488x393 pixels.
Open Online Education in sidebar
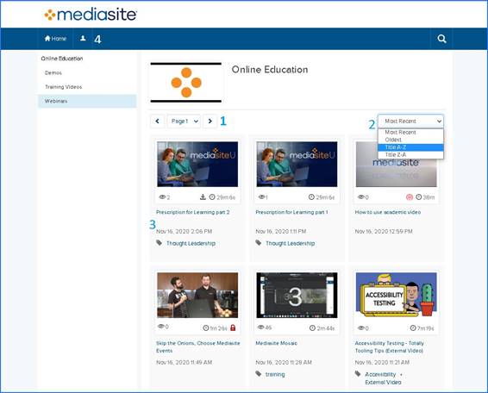click(62, 59)
